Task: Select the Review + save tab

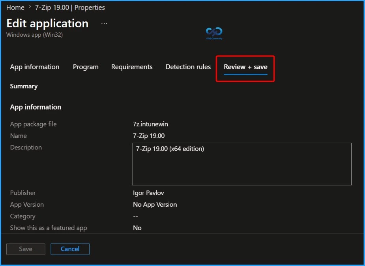Action: 245,67
